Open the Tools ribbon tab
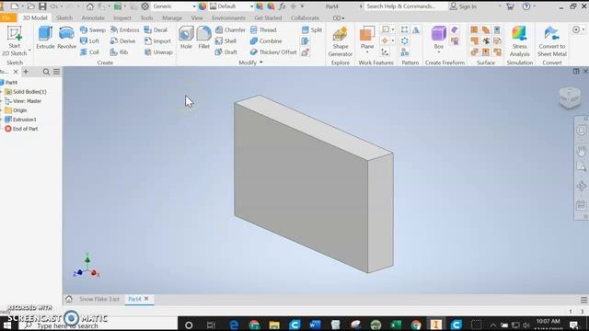Image resolution: width=589 pixels, height=331 pixels. point(146,18)
